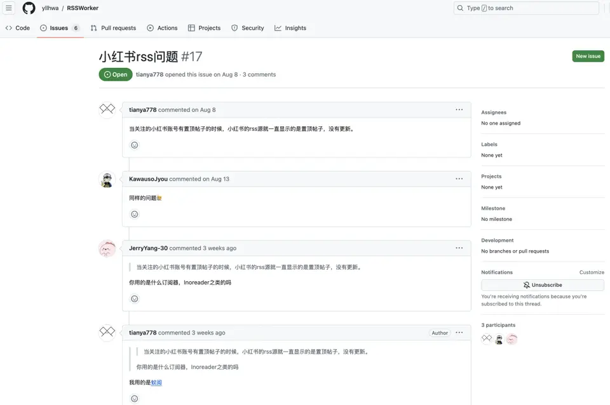Click the green Open status badge
Screen dimensions: 610x405
[x=116, y=74]
